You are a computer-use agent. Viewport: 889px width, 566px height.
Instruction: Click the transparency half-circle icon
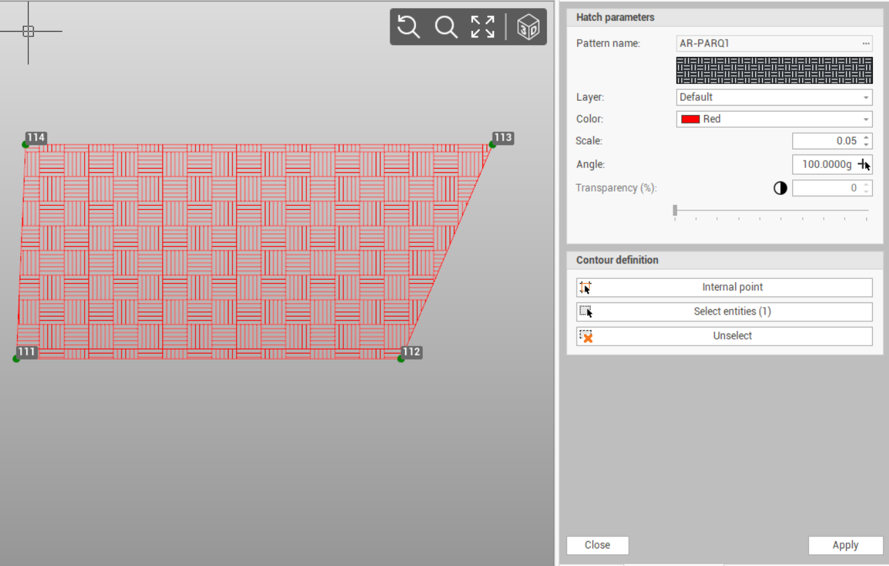coord(780,188)
